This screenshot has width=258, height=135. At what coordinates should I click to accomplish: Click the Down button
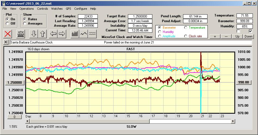tap(248, 36)
